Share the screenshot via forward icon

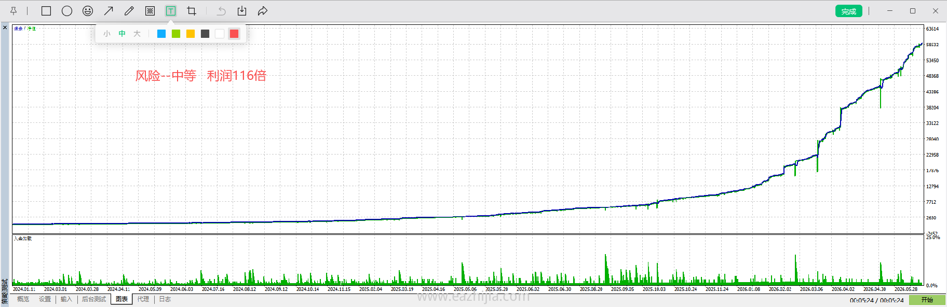tap(263, 11)
